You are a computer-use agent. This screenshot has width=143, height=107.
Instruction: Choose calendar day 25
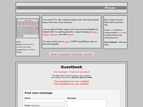pyautogui.click(x=28, y=33)
